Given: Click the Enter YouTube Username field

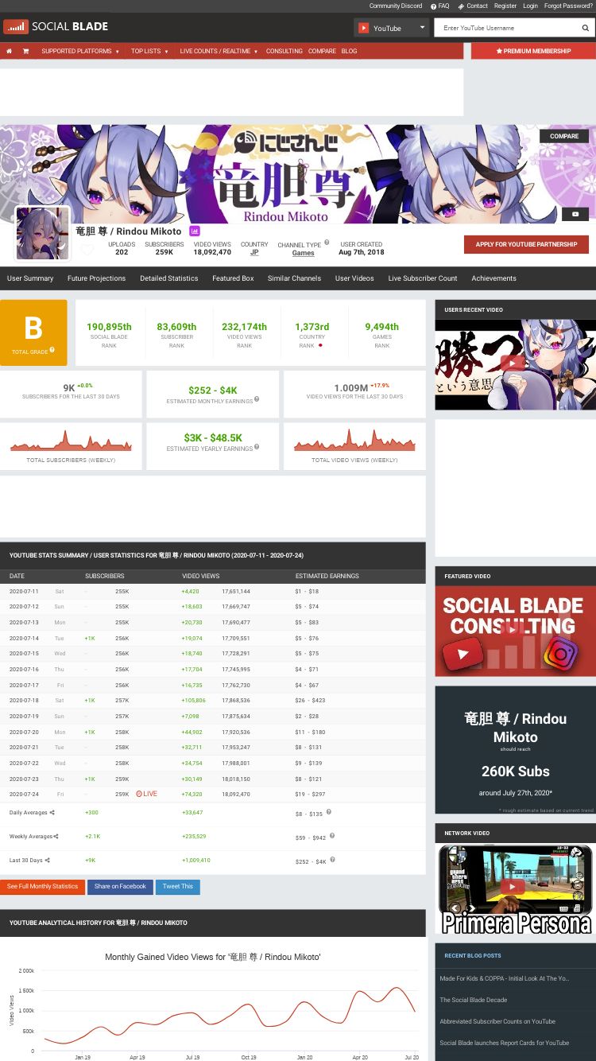Looking at the screenshot, I should pos(507,28).
